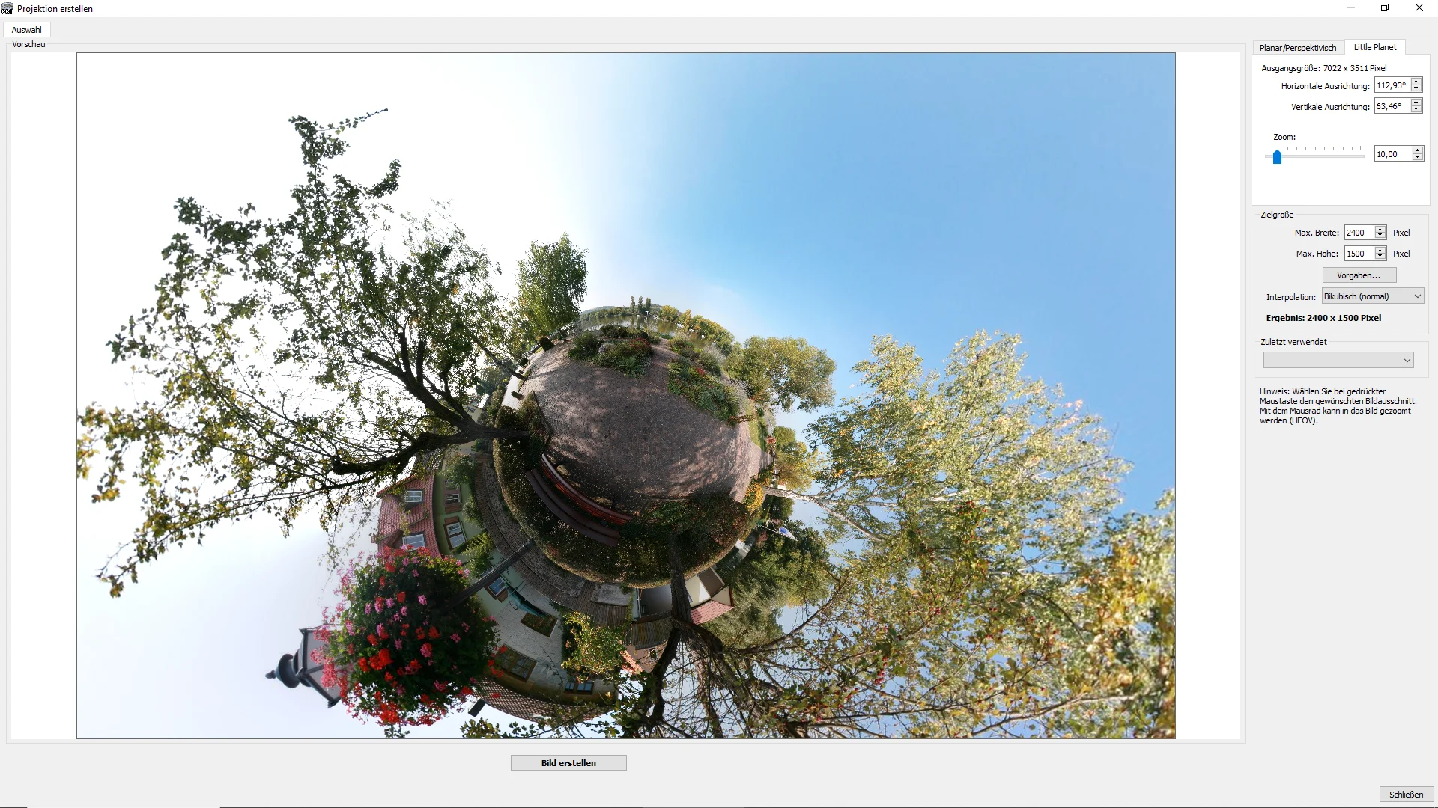
Task: Open the Interpolation dropdown Bikubisch (normal)
Action: (1372, 296)
